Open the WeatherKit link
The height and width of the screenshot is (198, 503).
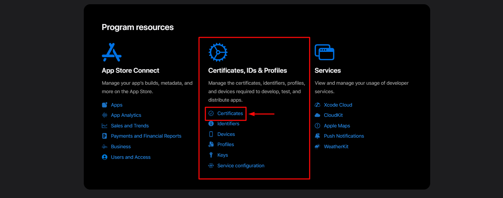(336, 146)
